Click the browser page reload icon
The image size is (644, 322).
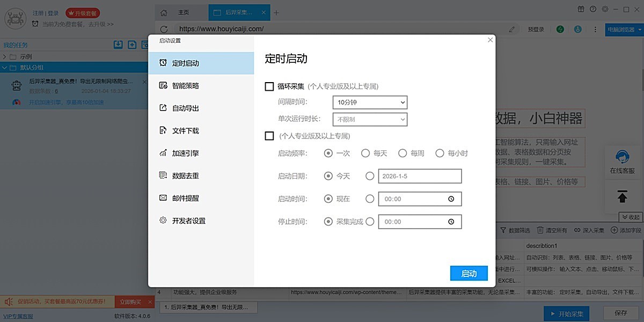[x=164, y=29]
